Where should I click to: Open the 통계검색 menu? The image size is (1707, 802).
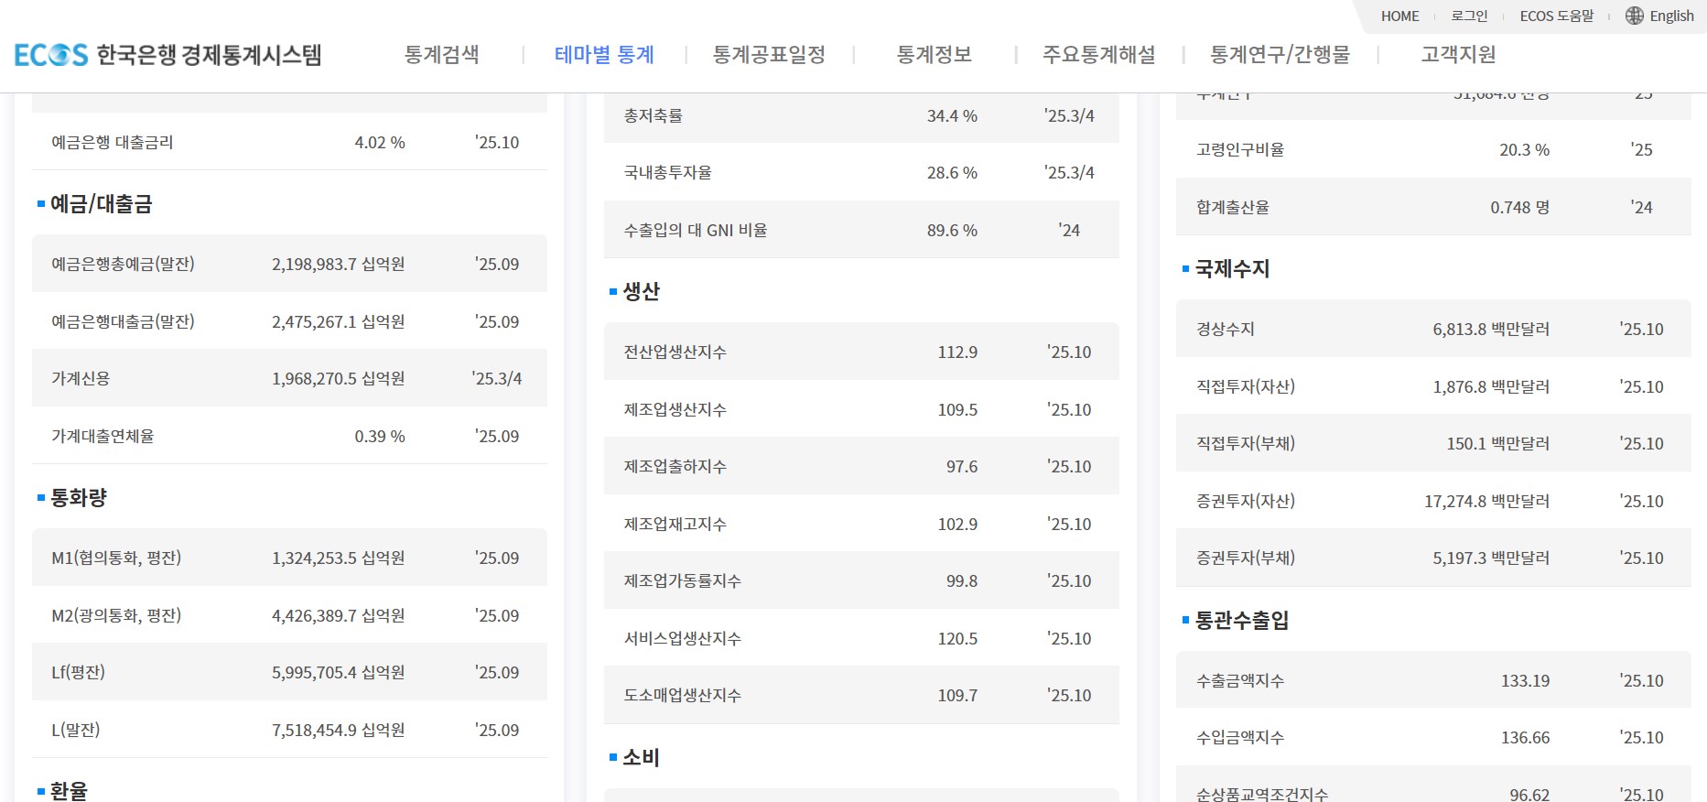point(442,55)
